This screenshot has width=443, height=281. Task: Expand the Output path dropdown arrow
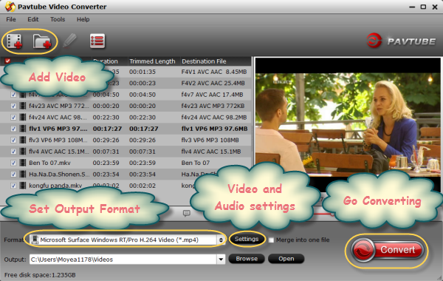pyautogui.click(x=221, y=260)
